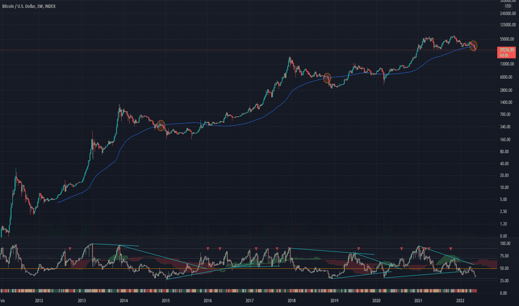Click the 2019 label on time axis

coord(334,300)
